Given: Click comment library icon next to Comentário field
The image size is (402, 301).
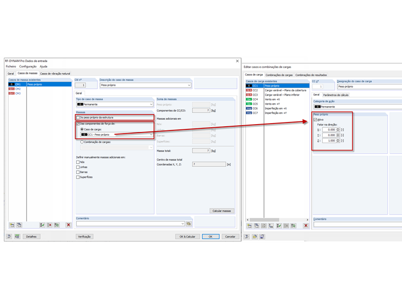Looking at the screenshot, I should pyautogui.click(x=189, y=224).
